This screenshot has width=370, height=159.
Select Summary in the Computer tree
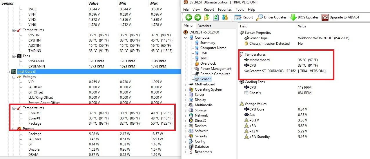[205, 43]
